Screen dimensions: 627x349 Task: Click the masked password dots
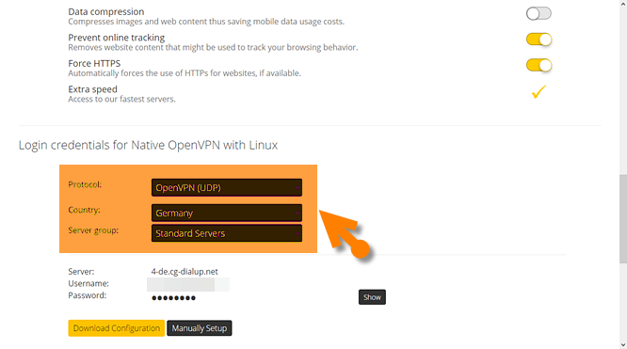(173, 298)
